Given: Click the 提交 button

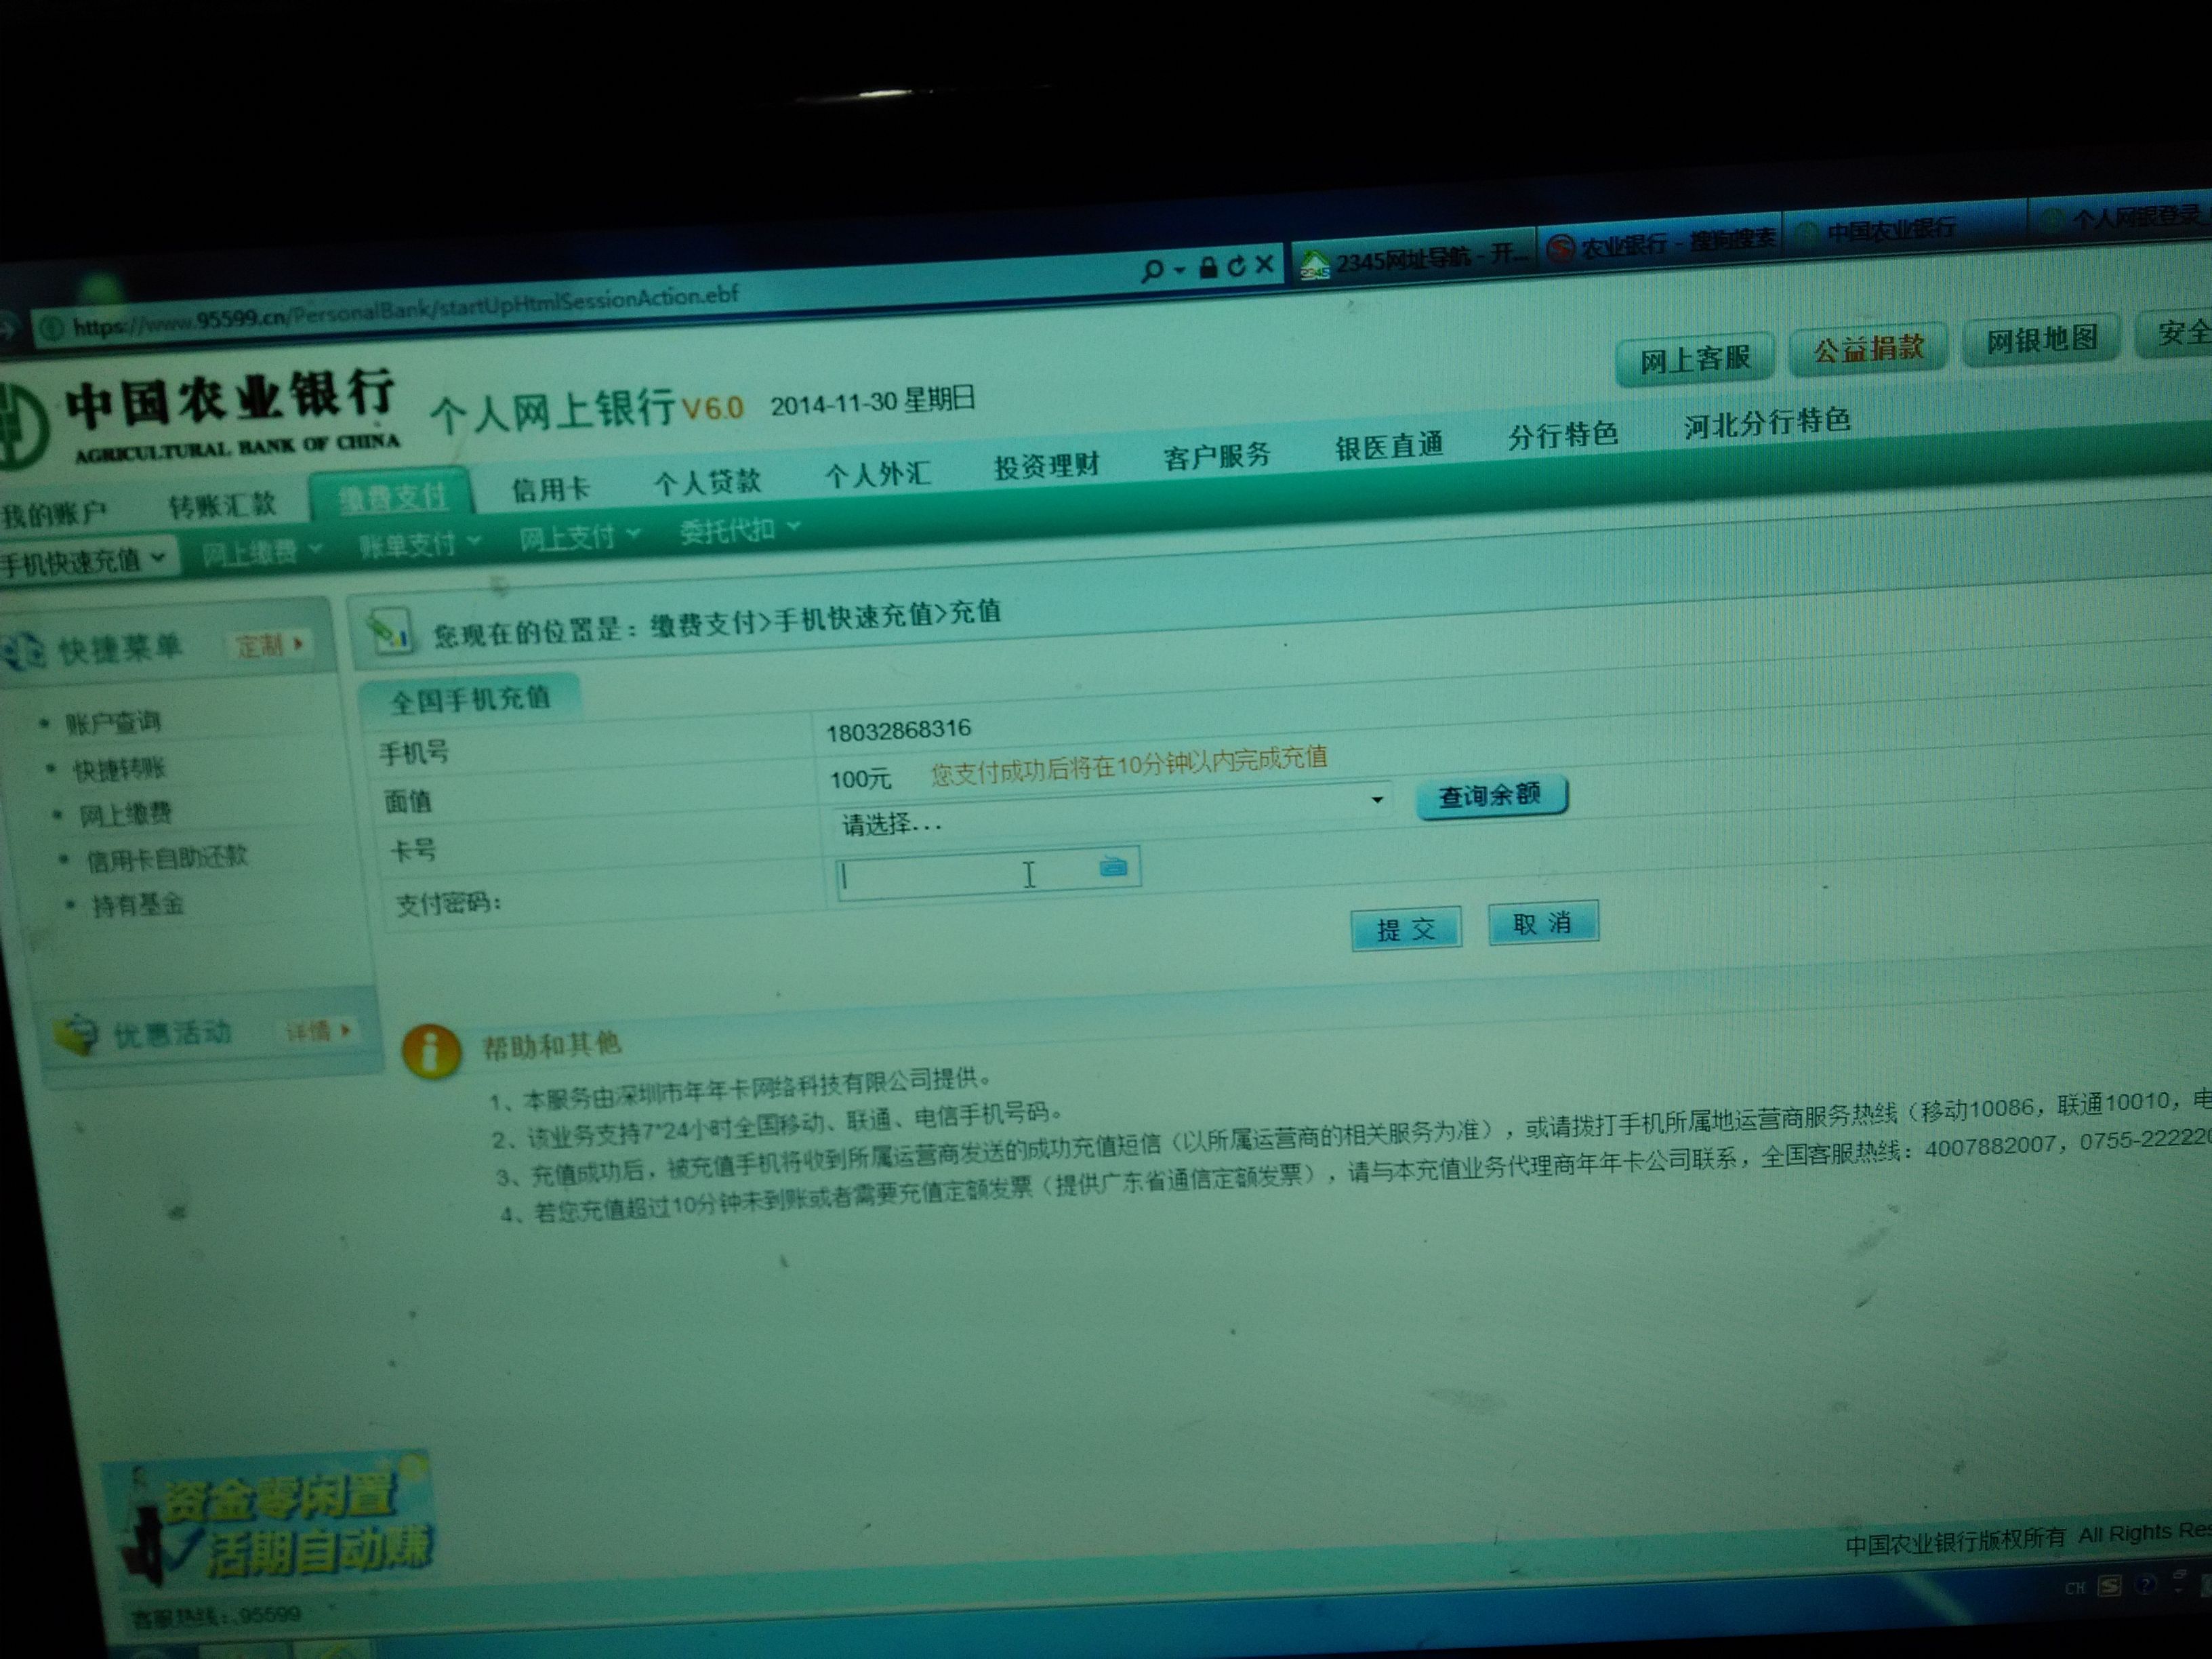Looking at the screenshot, I should [x=1406, y=929].
